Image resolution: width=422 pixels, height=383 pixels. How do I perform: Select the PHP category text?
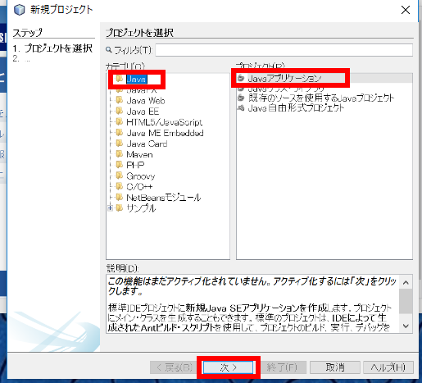click(135, 165)
